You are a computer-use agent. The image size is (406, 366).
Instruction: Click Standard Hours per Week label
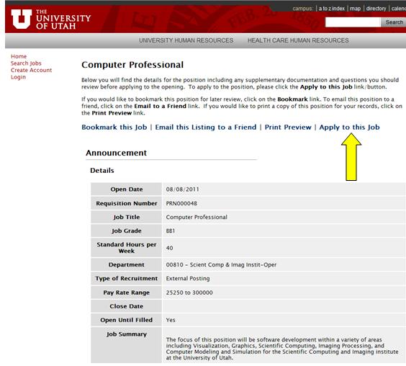tap(127, 248)
